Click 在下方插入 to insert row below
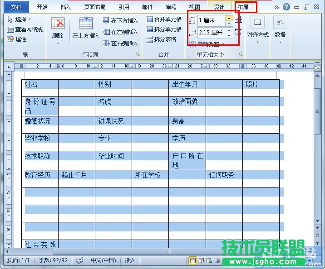 [x=120, y=21]
